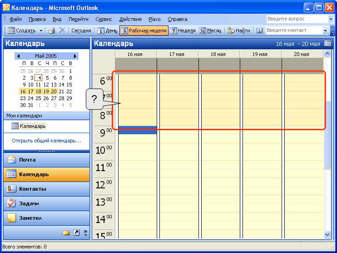Open the Календарь navigation button
This screenshot has width=337, height=253.
[x=46, y=174]
